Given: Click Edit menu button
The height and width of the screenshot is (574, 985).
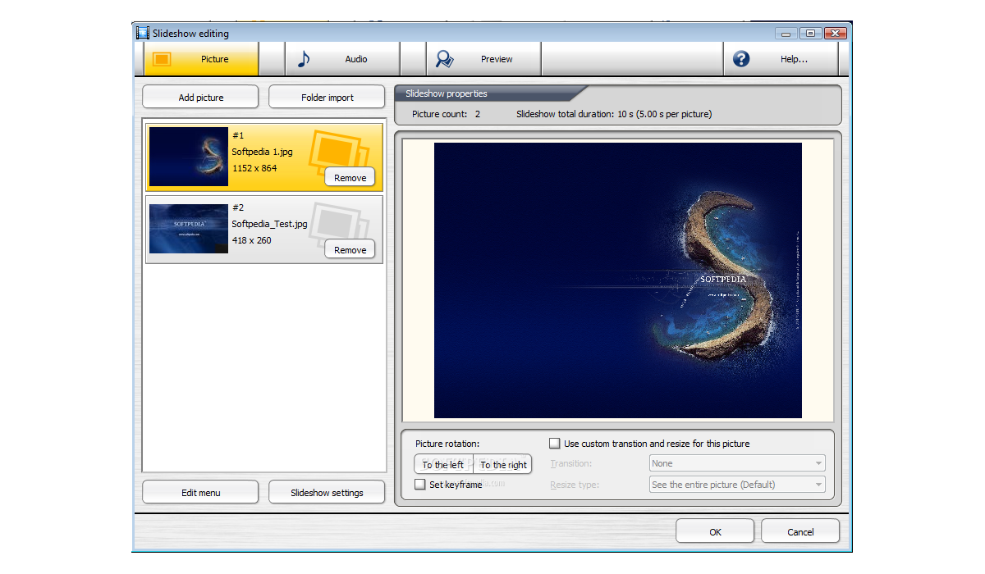Looking at the screenshot, I should tap(200, 492).
